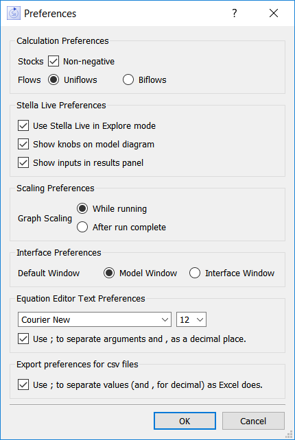Screen dimensions: 295x440
Task: Toggle semicolon argument separator checkbox
Action: [23, 339]
